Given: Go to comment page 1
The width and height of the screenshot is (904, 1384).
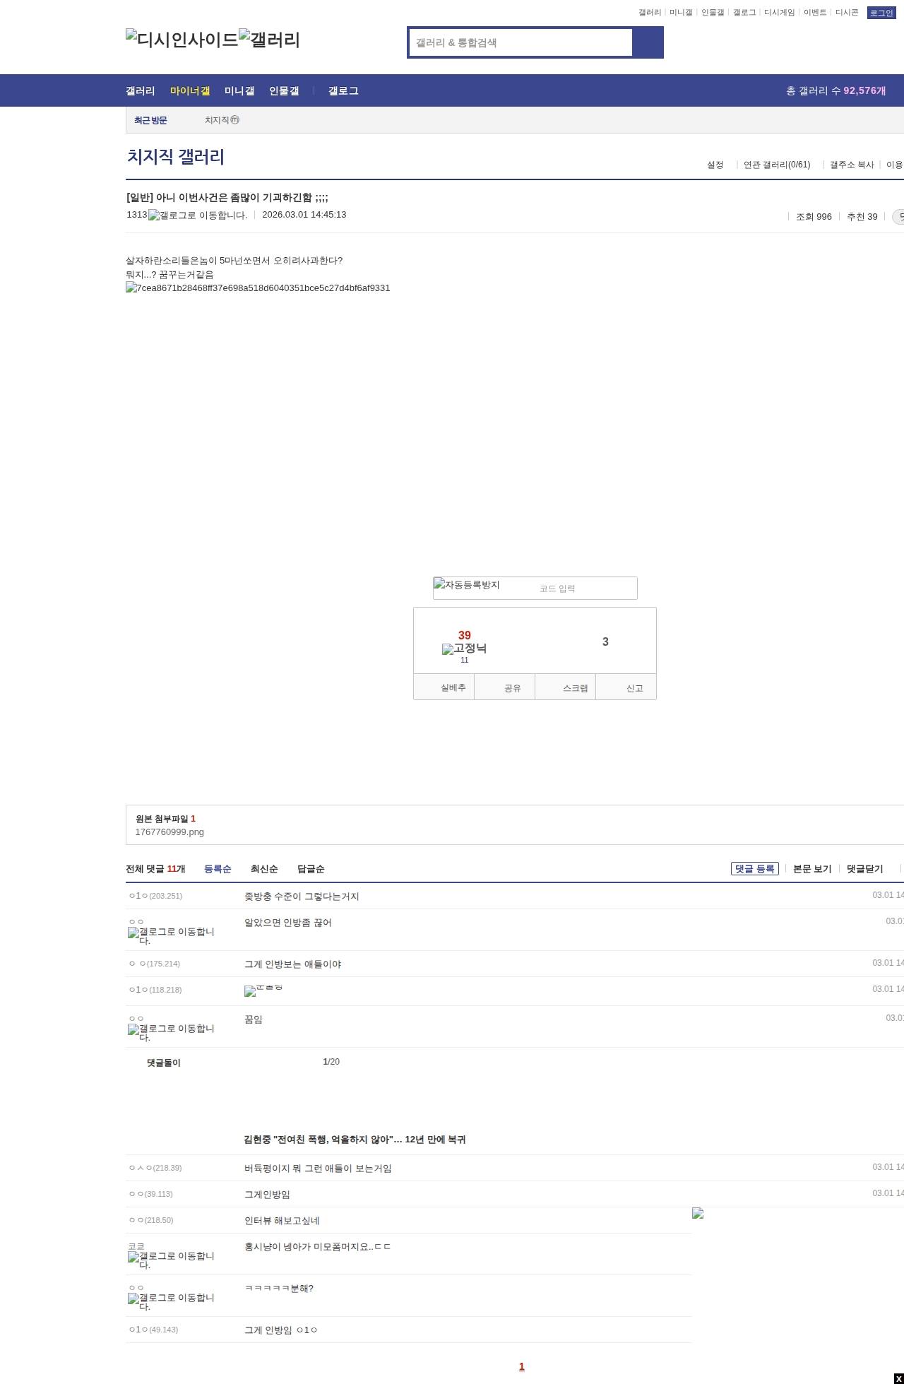Looking at the screenshot, I should (x=522, y=1366).
